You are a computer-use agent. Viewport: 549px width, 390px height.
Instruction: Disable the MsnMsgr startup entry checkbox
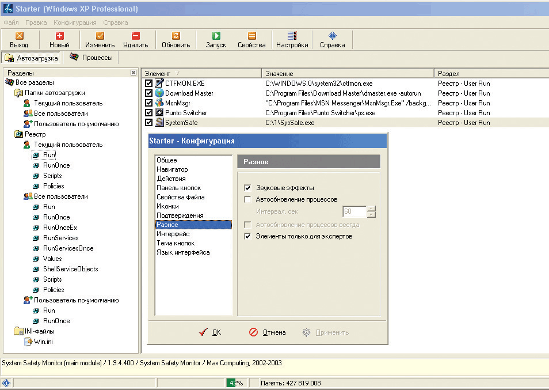pos(149,103)
